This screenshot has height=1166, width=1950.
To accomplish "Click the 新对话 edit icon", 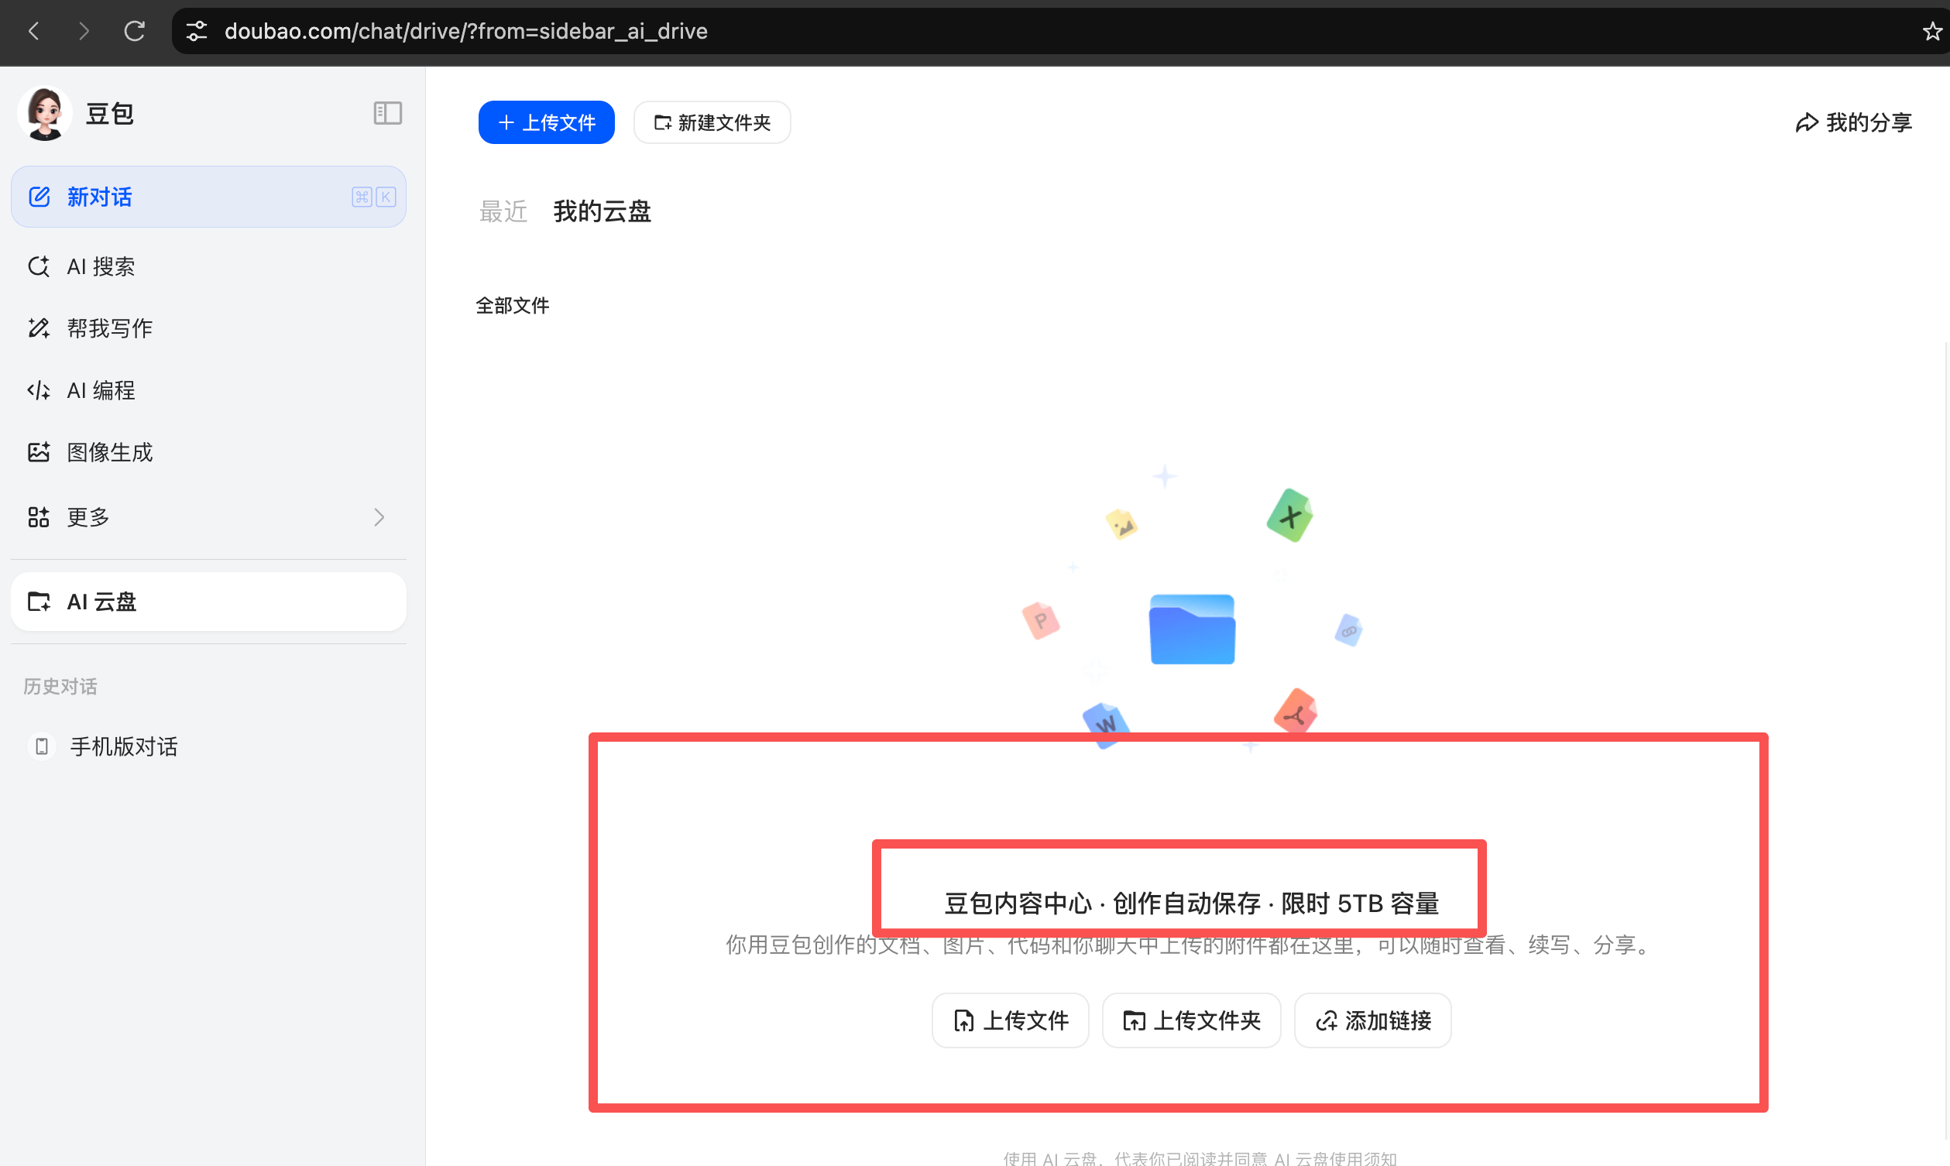I will tap(39, 197).
